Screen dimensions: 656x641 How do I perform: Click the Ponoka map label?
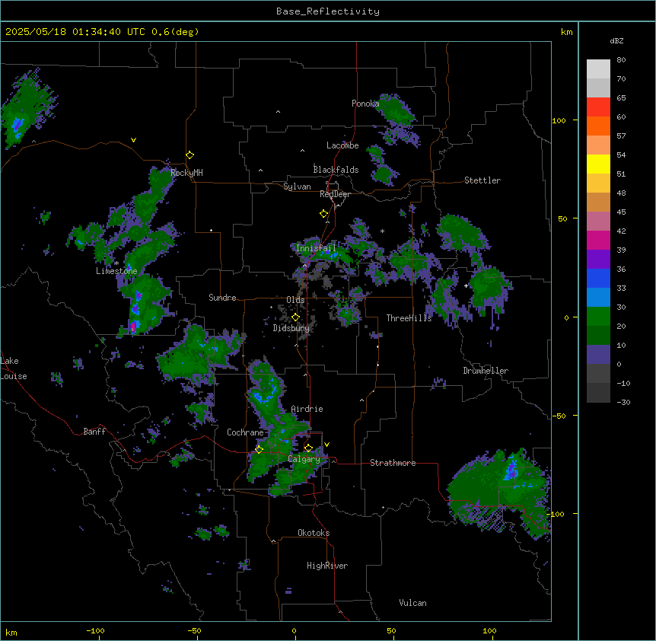click(x=365, y=104)
